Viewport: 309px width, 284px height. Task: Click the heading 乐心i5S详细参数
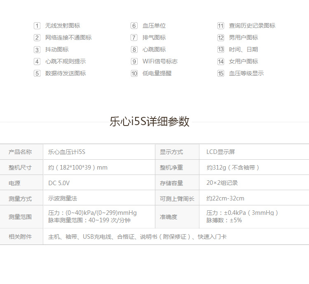(150, 121)
